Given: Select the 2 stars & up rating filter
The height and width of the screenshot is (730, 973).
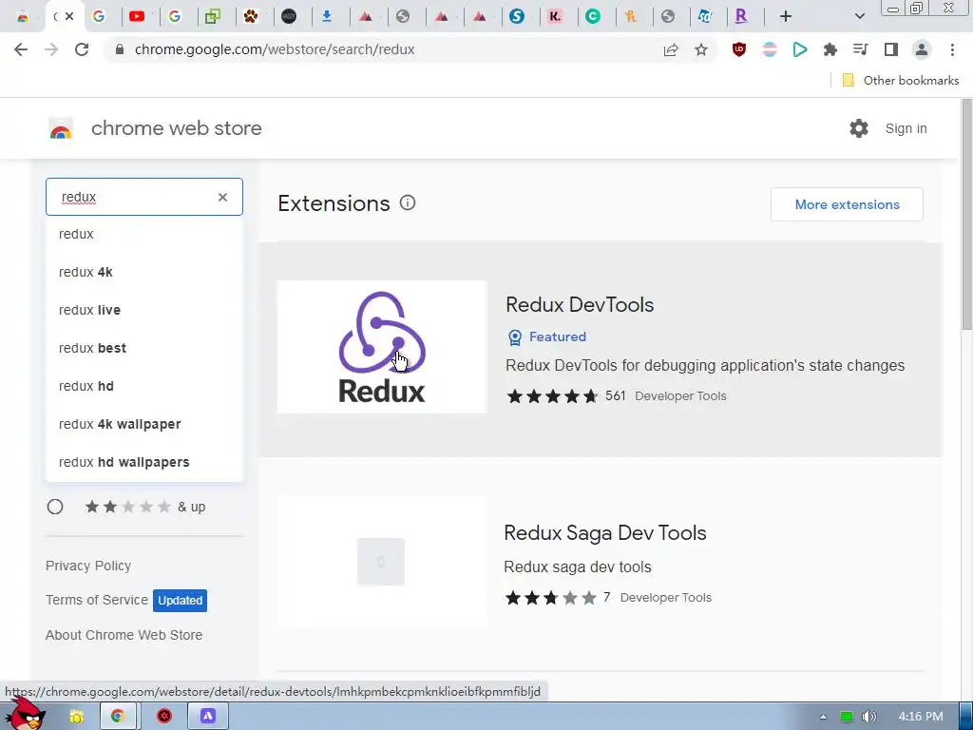Looking at the screenshot, I should coord(55,508).
